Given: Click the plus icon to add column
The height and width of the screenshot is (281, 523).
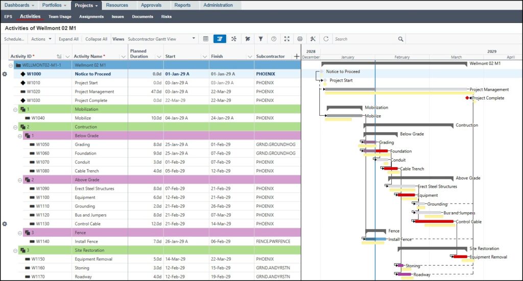Looking at the screenshot, I should tap(296, 56).
